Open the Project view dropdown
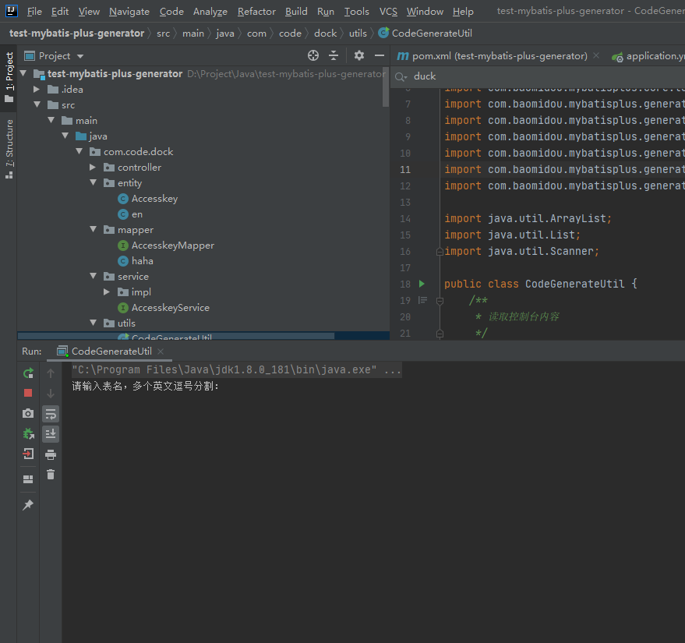The image size is (685, 643). coord(80,56)
